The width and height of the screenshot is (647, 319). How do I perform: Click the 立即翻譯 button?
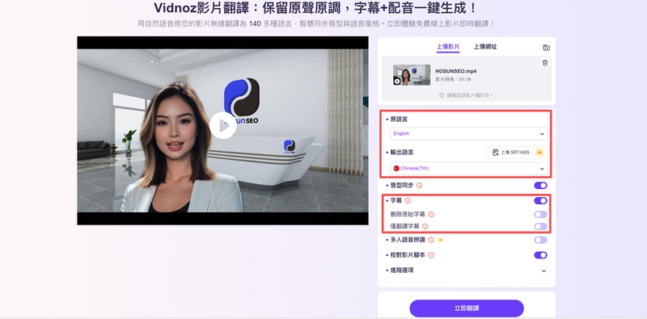tap(467, 309)
